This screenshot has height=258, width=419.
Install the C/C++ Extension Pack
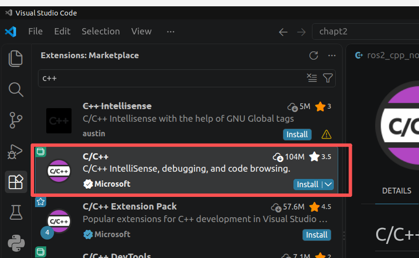point(317,235)
